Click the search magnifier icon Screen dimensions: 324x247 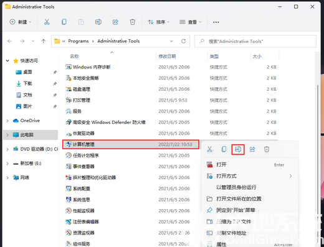point(202,41)
